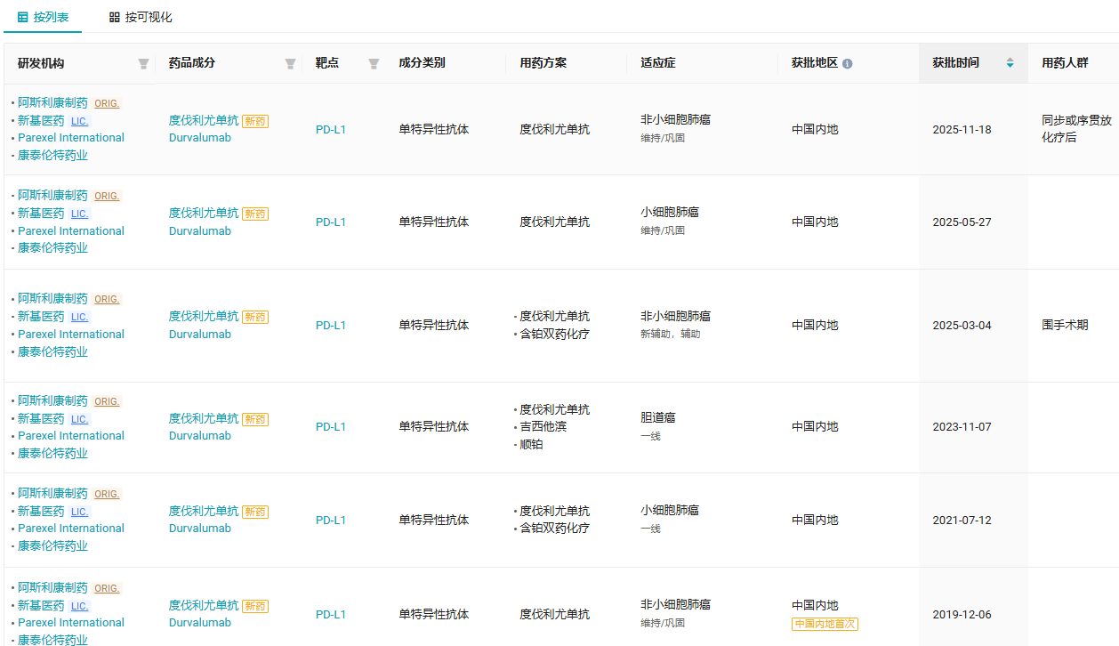Open the filter icon for 研发机构 column

tap(143, 63)
